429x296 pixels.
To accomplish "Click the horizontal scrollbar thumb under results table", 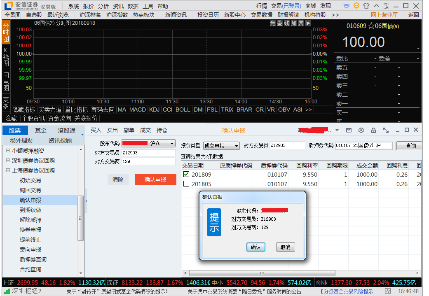I will point(262,273).
